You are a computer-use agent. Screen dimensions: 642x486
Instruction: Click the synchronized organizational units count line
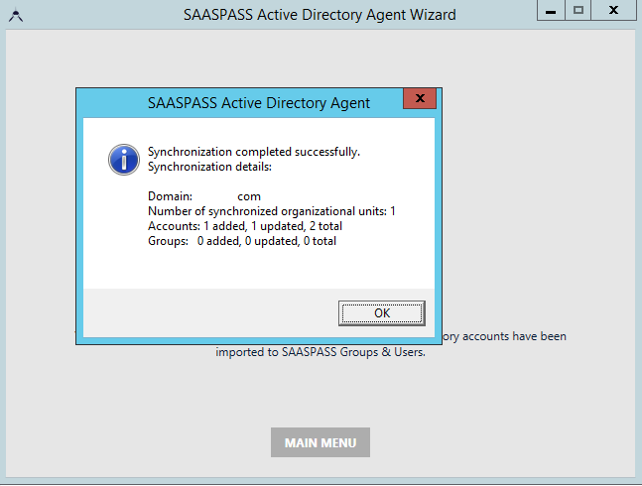tap(271, 211)
